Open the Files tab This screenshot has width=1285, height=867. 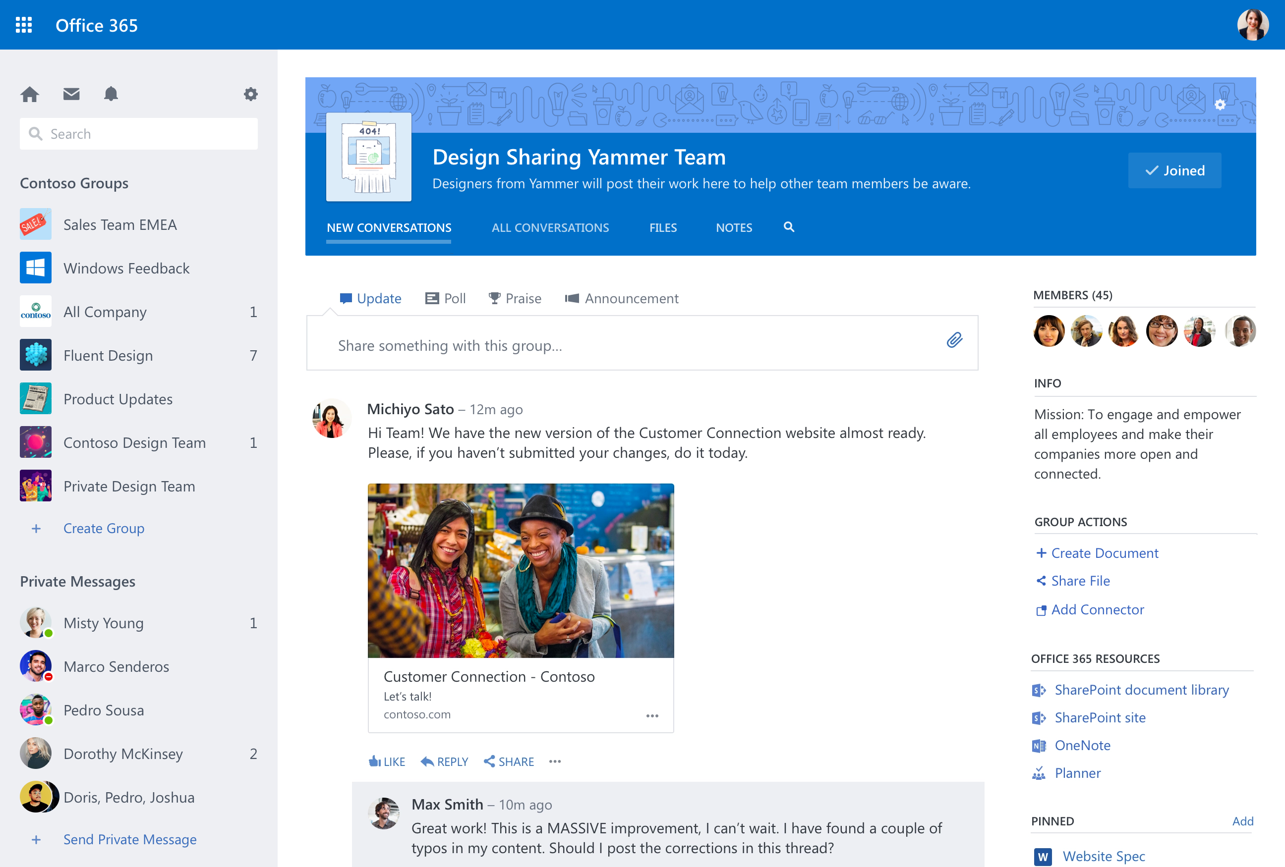point(662,227)
